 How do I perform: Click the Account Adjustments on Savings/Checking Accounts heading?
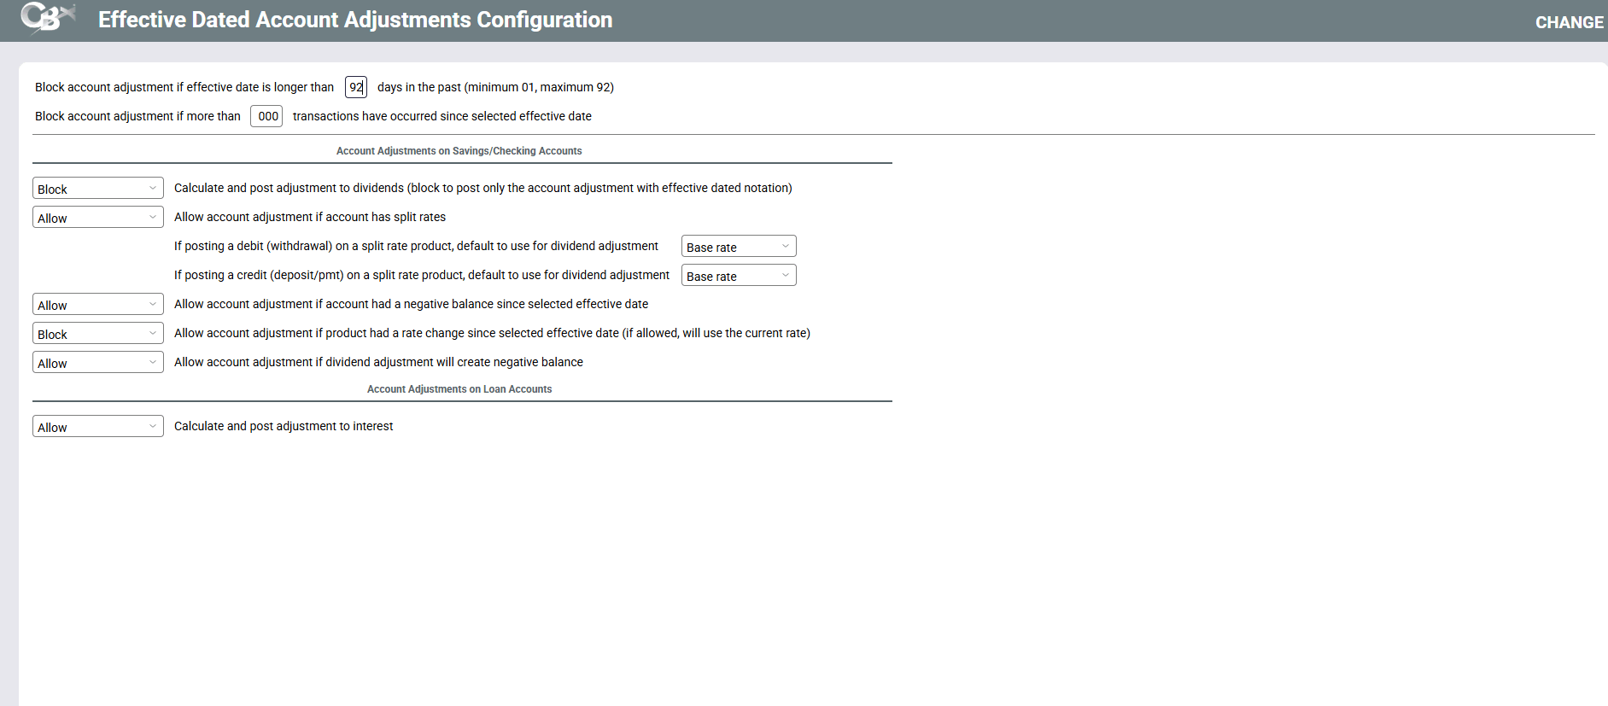[459, 151]
